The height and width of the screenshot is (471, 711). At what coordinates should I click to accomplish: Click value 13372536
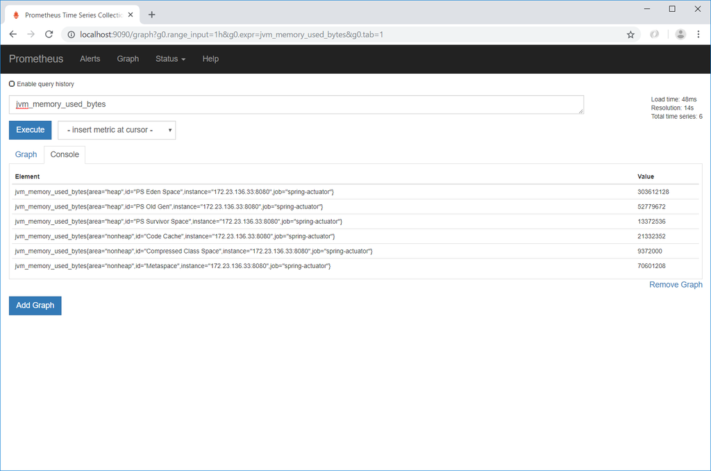651,222
